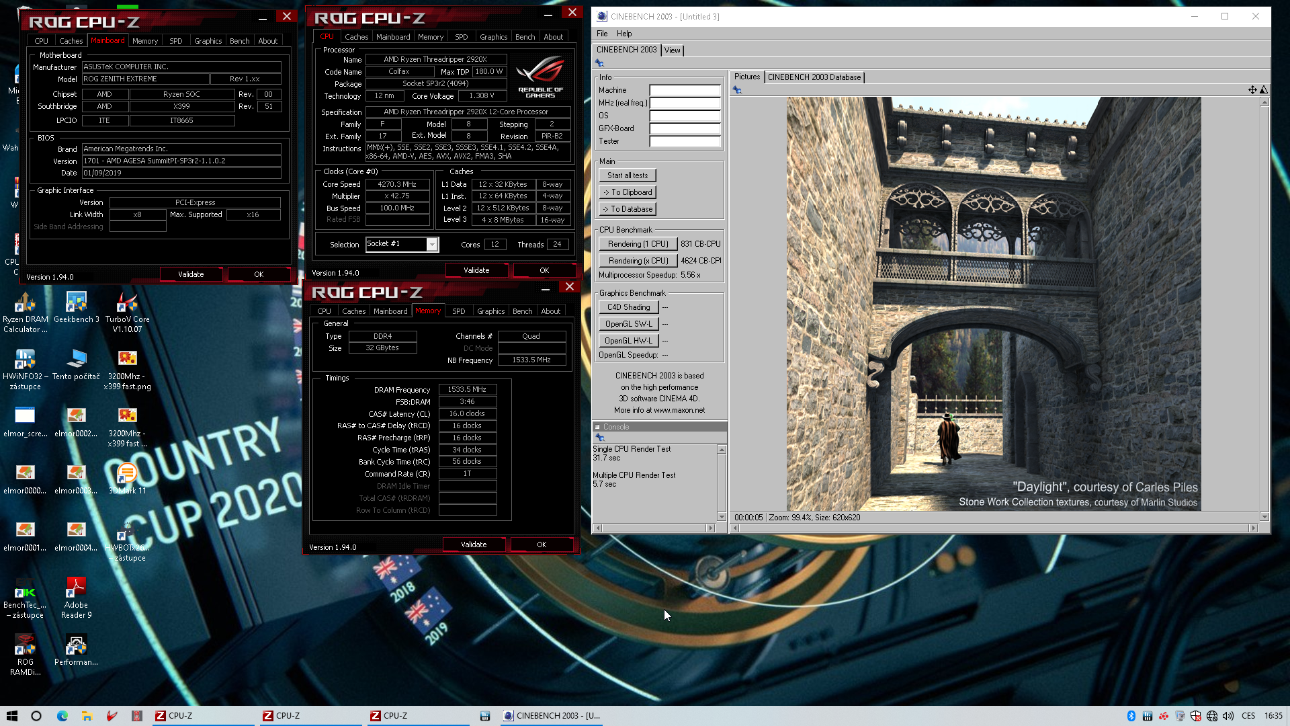Click CES language indicator in tray
The height and width of the screenshot is (726, 1290).
(1248, 716)
